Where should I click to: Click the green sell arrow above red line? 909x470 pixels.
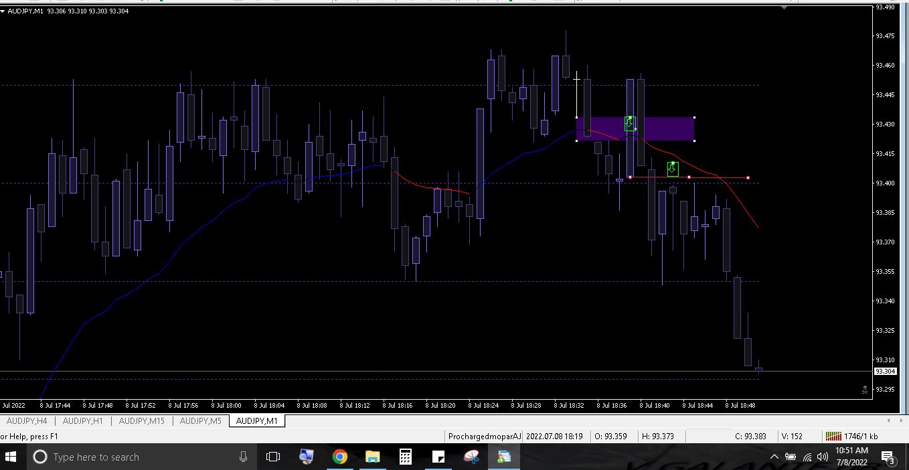tap(673, 169)
